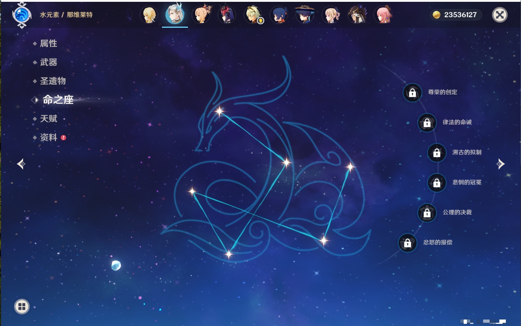Select the 天赋 talents tab
This screenshot has height=326, width=521.
[x=48, y=119]
